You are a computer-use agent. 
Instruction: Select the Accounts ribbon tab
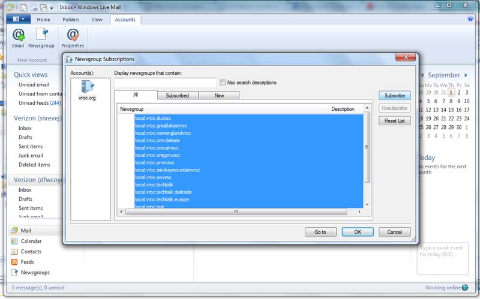click(x=125, y=20)
